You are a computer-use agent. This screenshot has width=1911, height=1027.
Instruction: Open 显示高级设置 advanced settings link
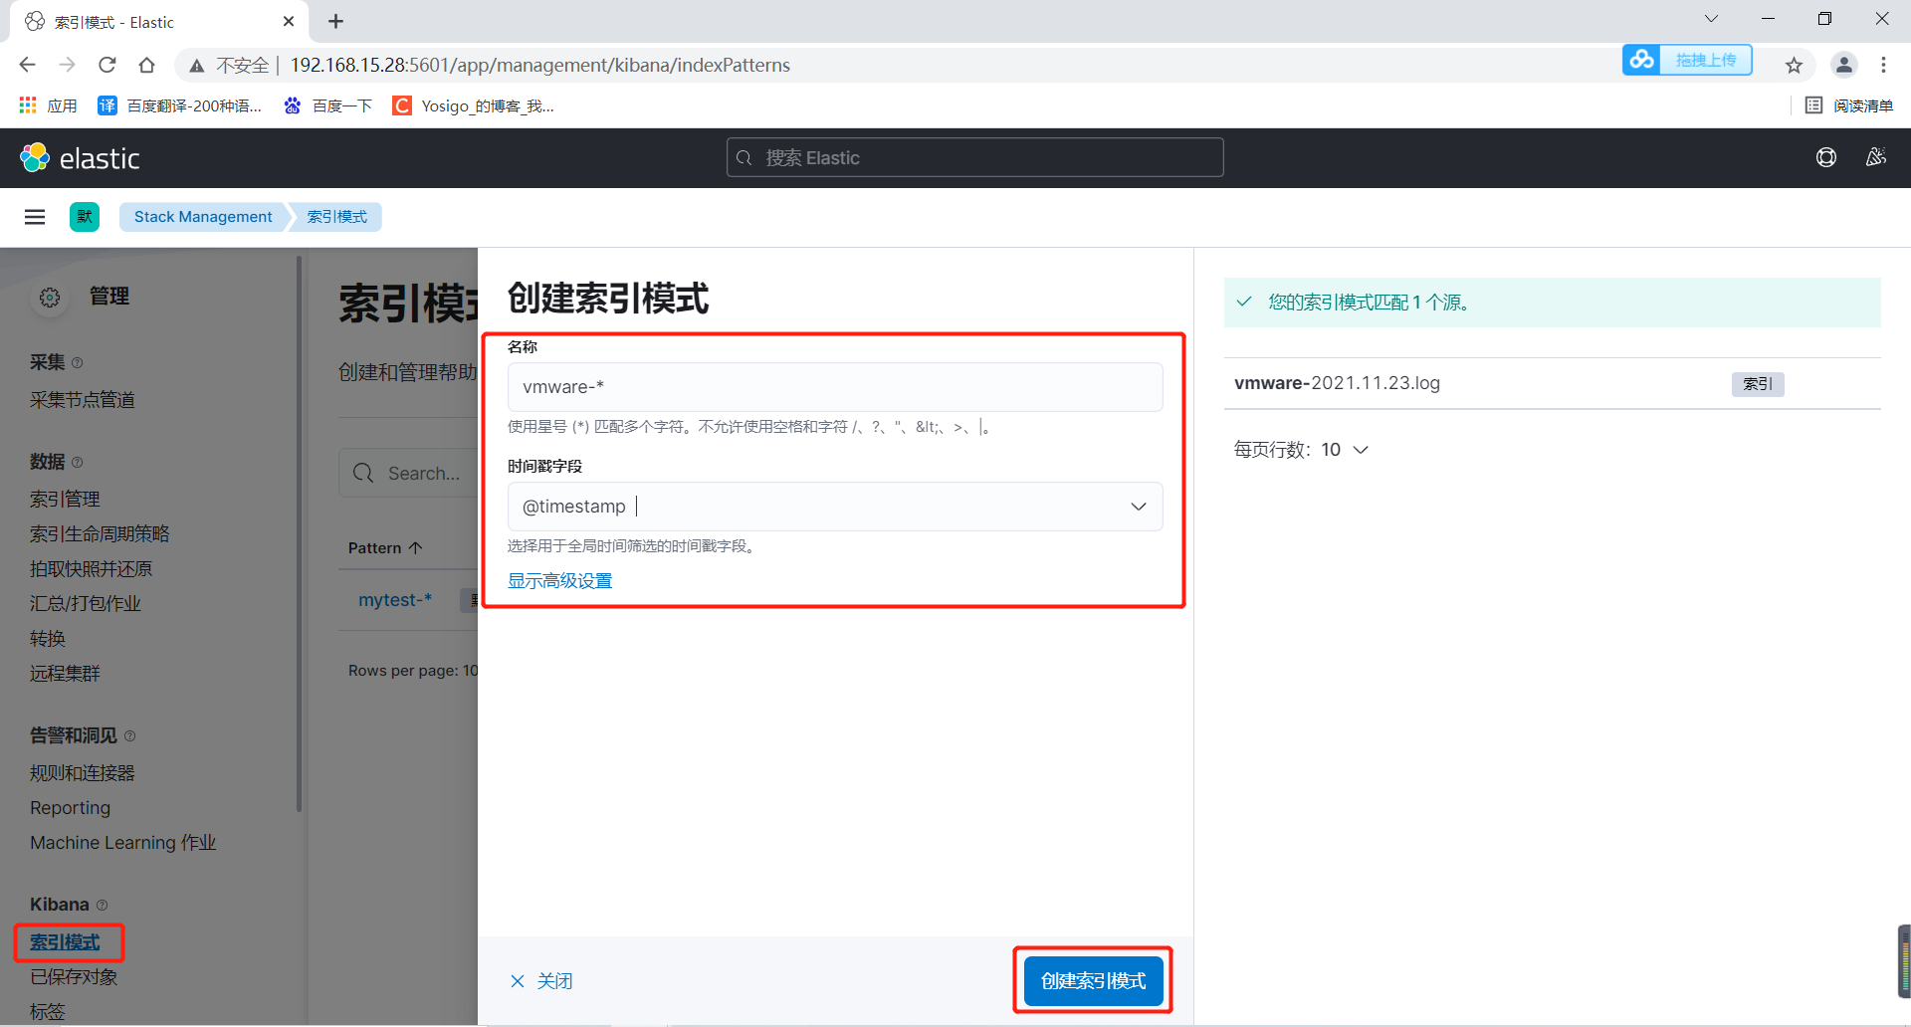tap(559, 580)
